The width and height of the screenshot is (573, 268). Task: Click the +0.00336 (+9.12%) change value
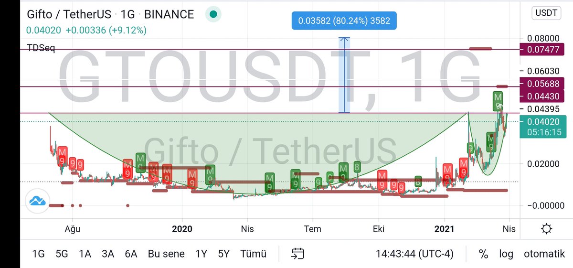[x=106, y=30]
